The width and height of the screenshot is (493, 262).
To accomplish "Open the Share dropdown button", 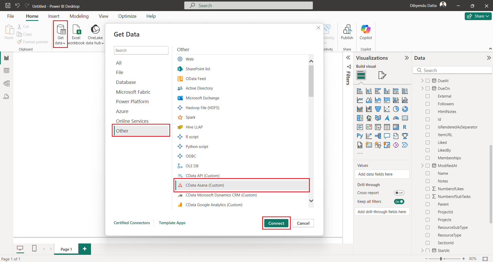I will pyautogui.click(x=478, y=16).
